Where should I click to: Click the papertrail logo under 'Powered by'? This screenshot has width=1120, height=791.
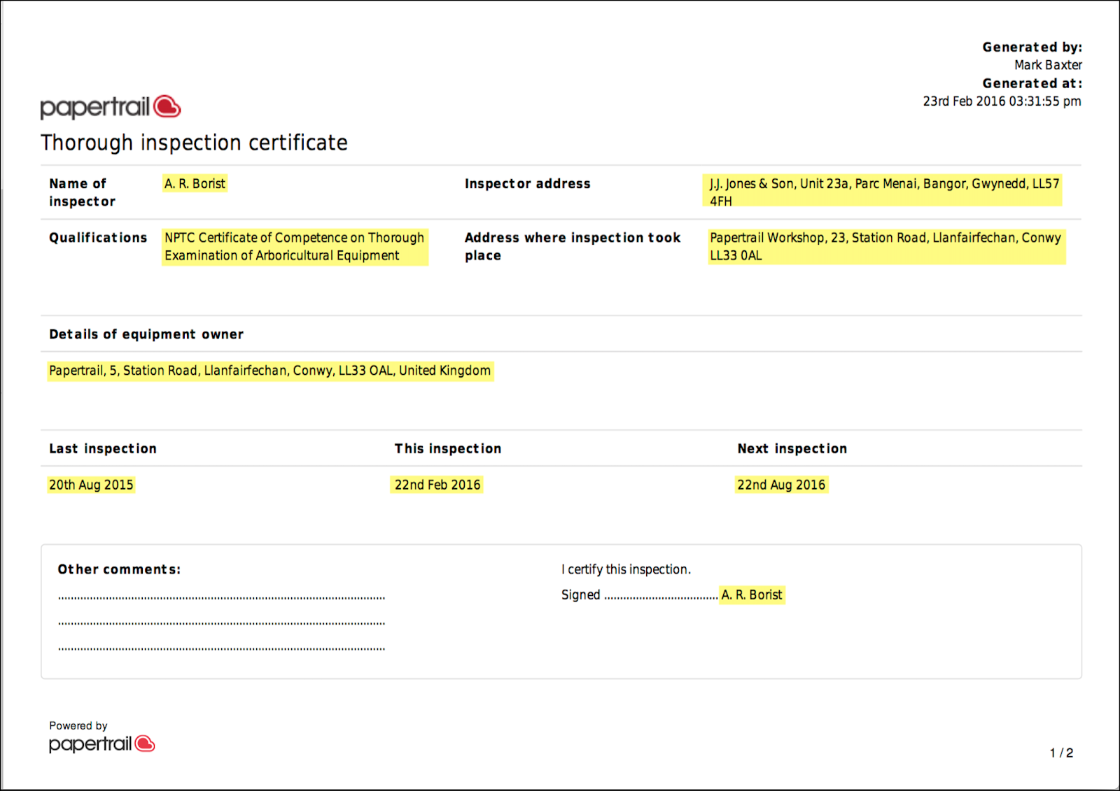point(102,744)
